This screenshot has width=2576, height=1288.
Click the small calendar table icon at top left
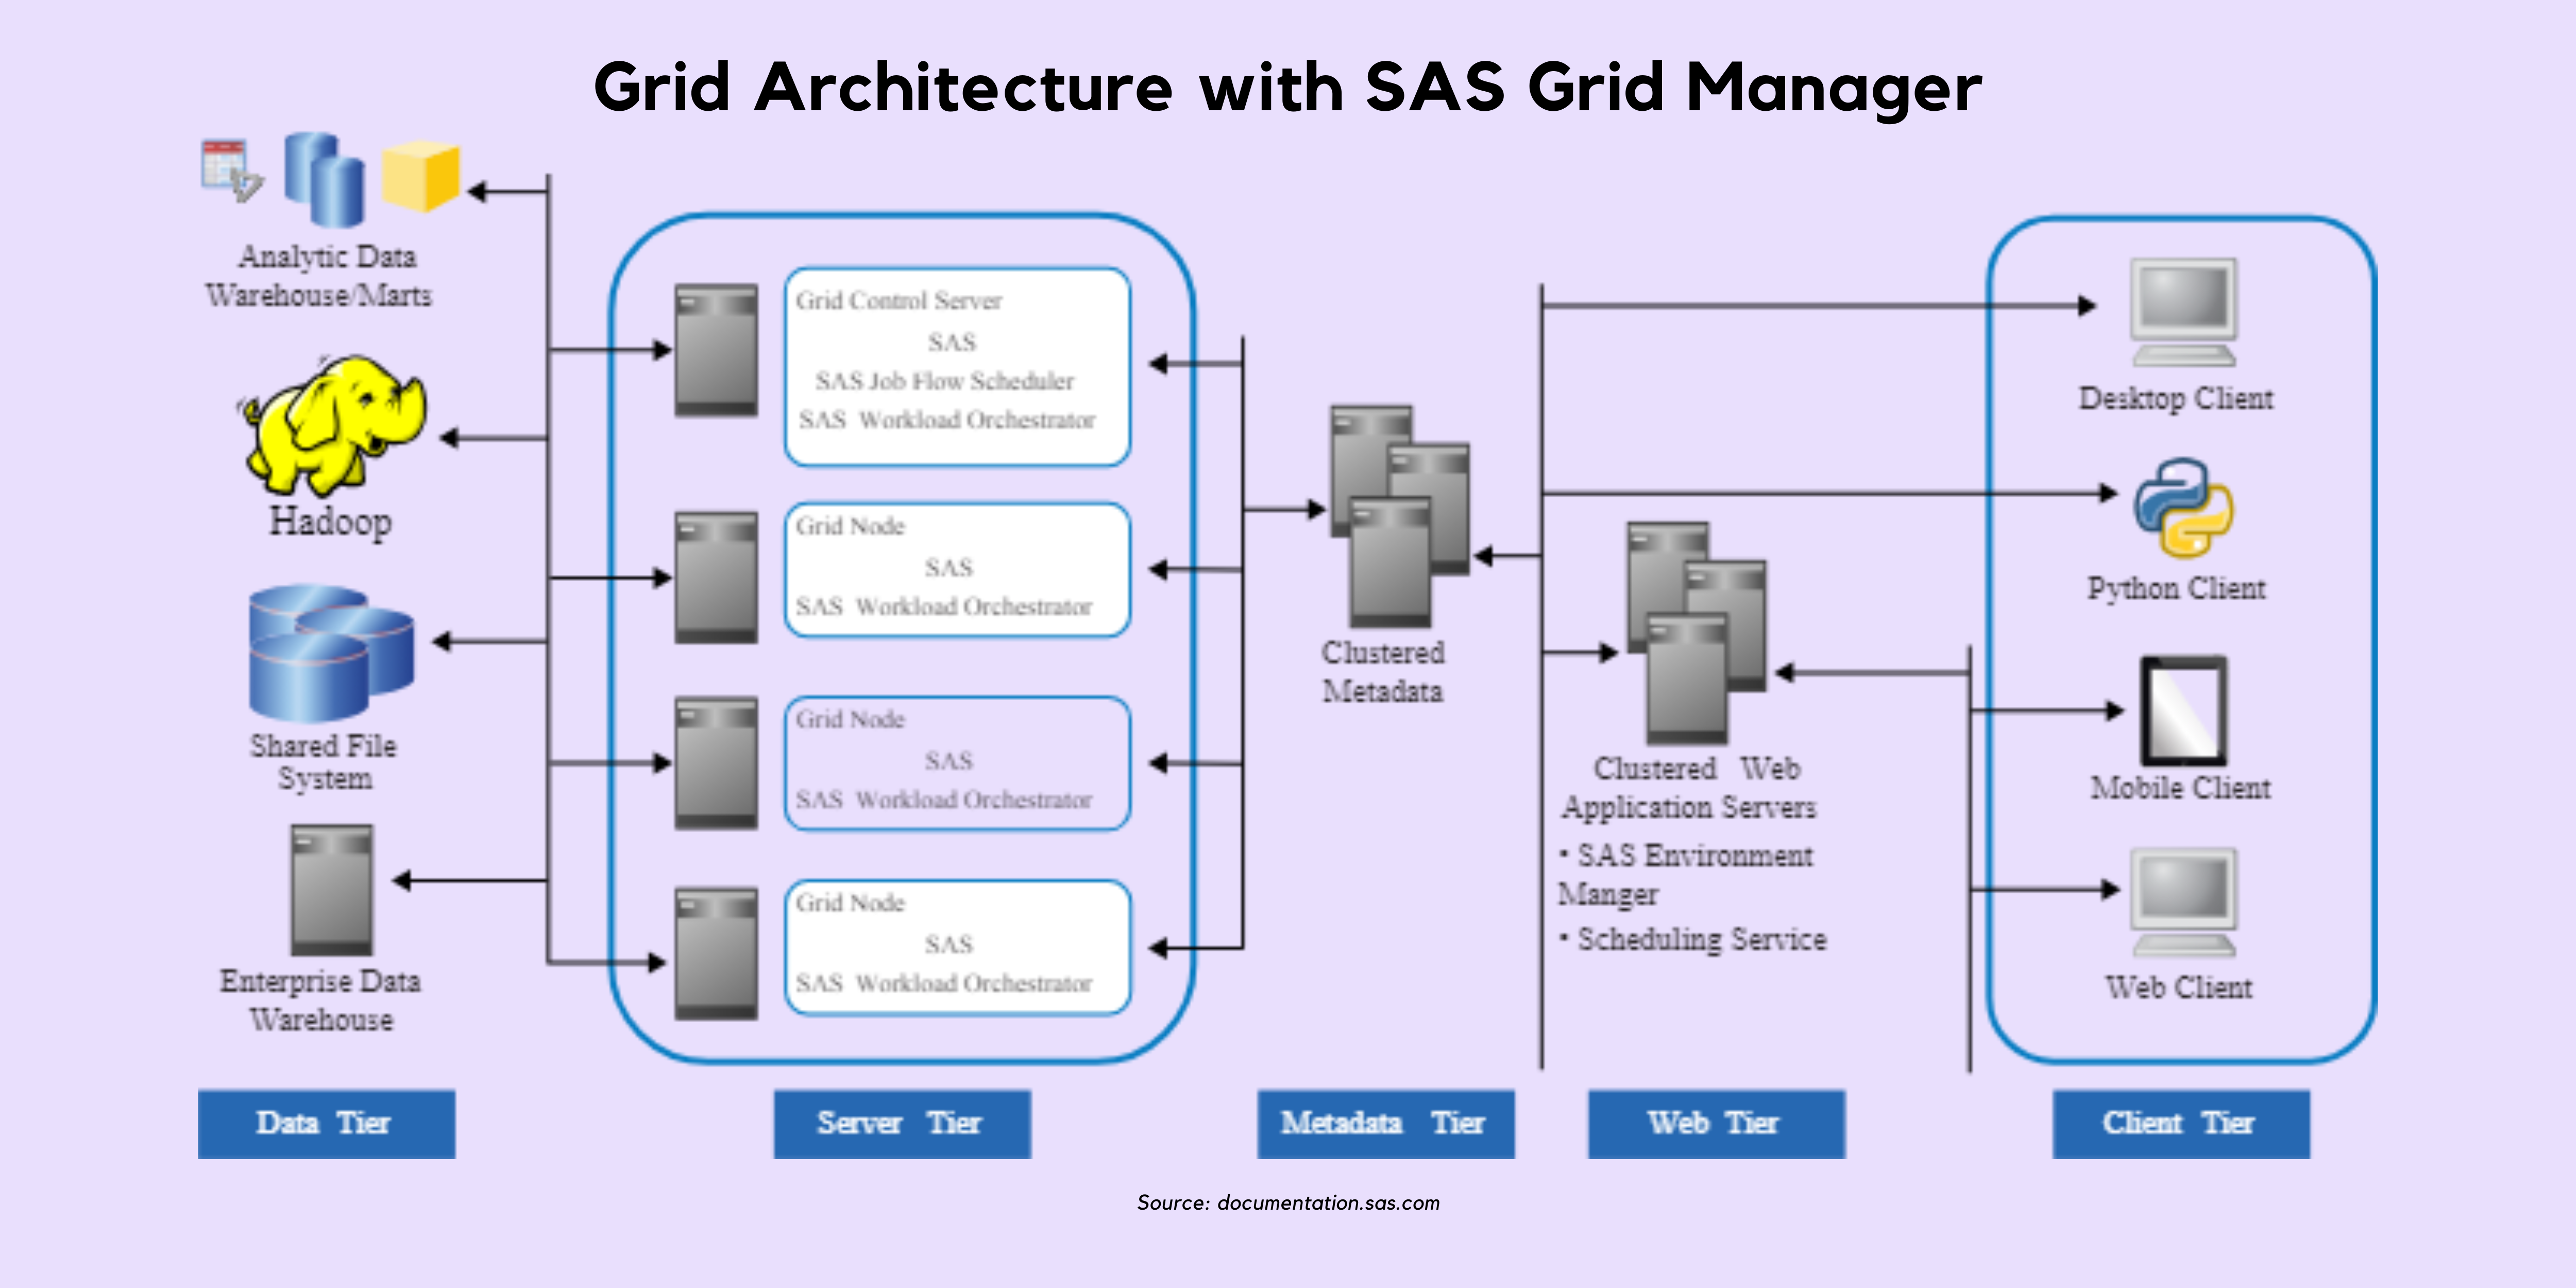coord(231,170)
